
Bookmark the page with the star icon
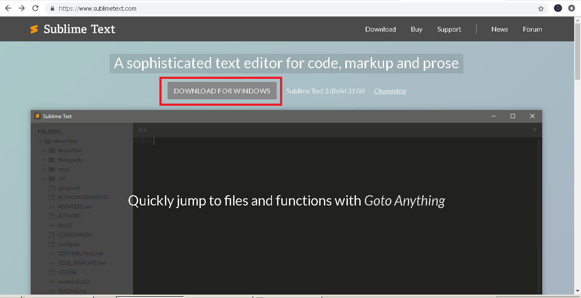click(x=541, y=8)
